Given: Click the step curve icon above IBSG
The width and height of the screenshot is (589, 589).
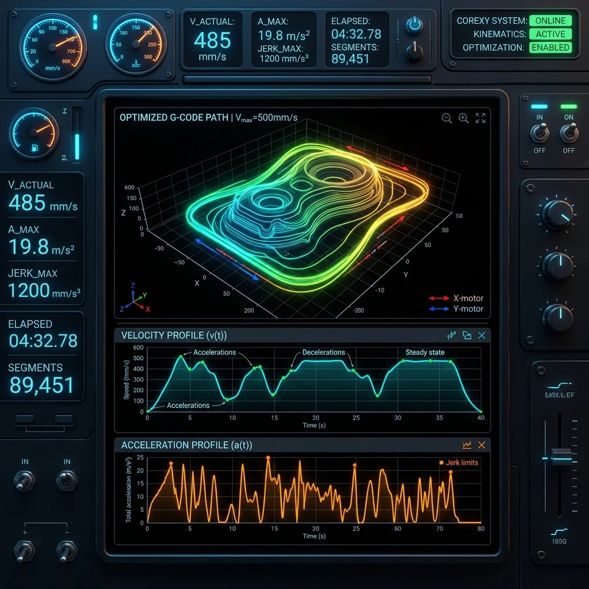Looking at the screenshot, I should [x=559, y=531].
